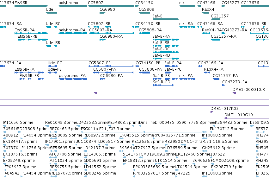Open the CG34150-PB protein feature
The image size is (269, 178).
click(x=138, y=66)
